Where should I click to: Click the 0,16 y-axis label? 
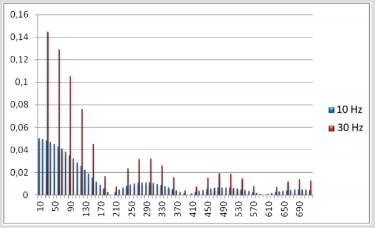(x=19, y=15)
